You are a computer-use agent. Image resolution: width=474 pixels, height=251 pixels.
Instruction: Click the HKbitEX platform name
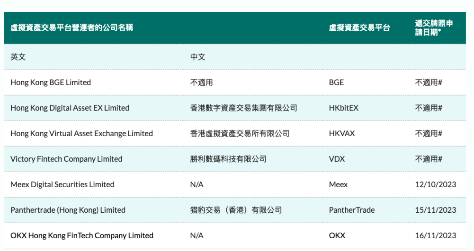point(344,108)
